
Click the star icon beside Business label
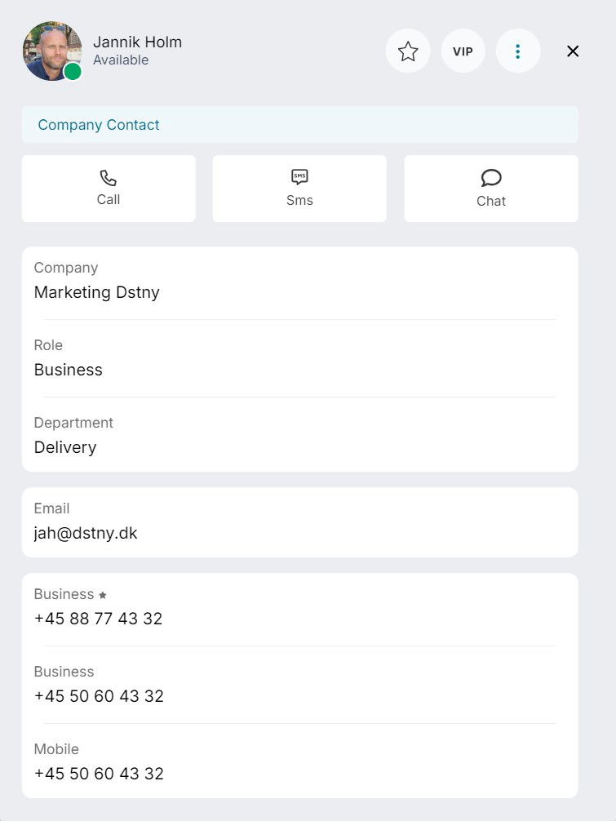click(x=103, y=595)
